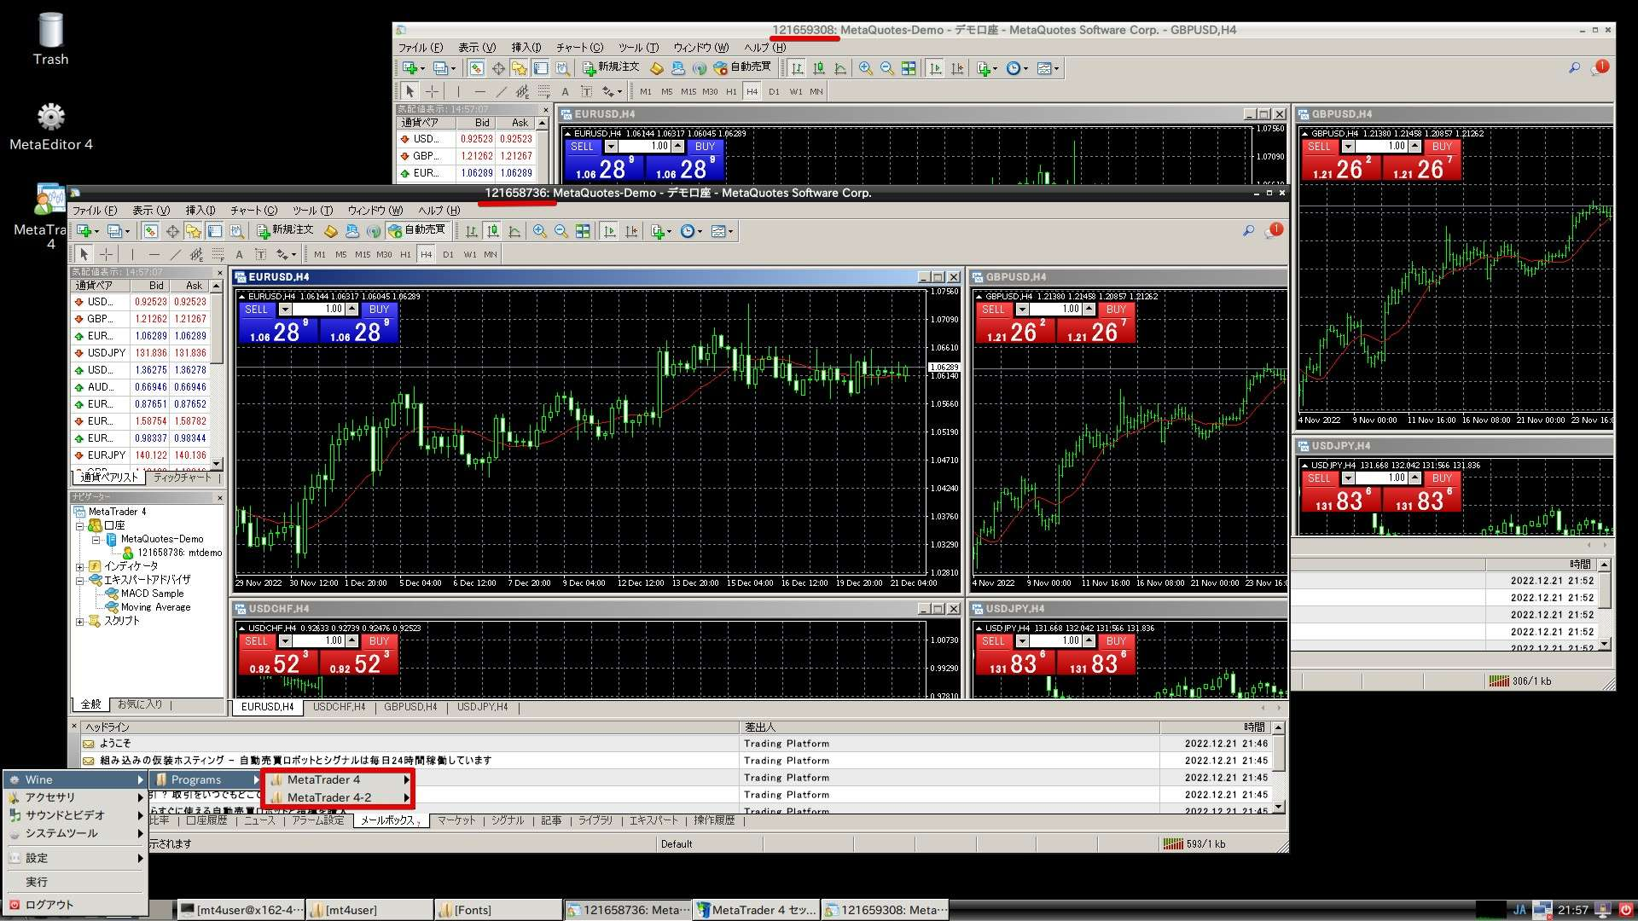1638x921 pixels.
Task: Select MetaTrader 4-2 in Programs submenu
Action: (338, 797)
